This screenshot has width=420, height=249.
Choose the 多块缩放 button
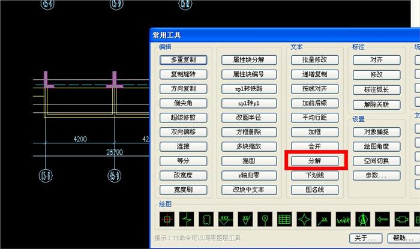click(x=249, y=147)
